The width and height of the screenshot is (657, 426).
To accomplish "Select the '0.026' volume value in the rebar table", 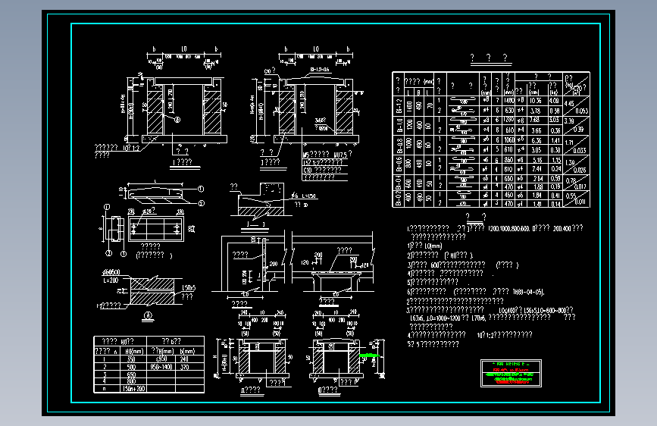I will [580, 171].
